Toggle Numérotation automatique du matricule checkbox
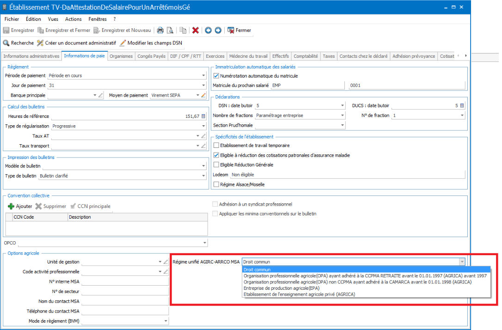 tap(216, 76)
